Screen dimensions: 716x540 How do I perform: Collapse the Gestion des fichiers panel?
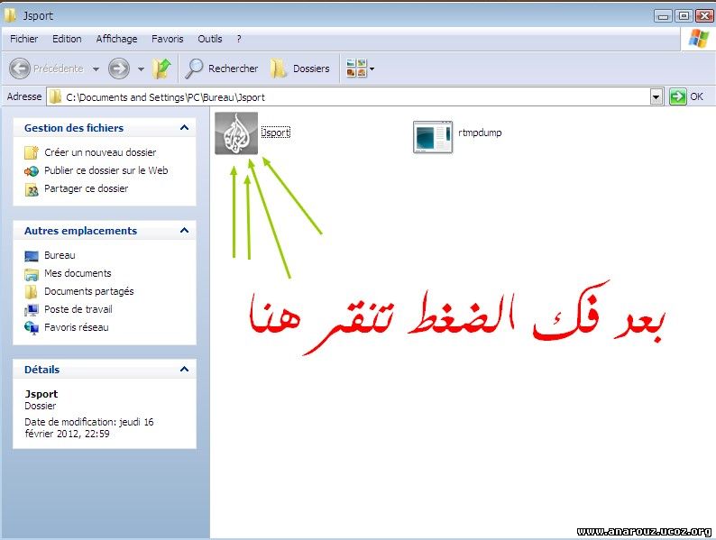pyautogui.click(x=185, y=127)
